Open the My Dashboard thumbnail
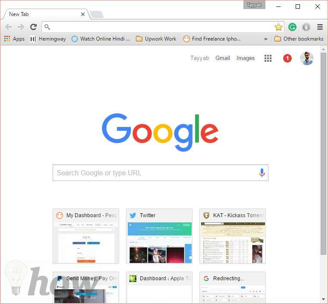 pos(86,236)
